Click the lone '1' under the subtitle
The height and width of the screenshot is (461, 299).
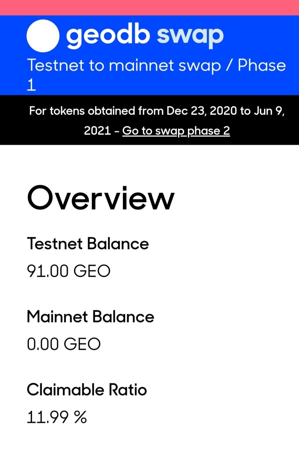31,85
